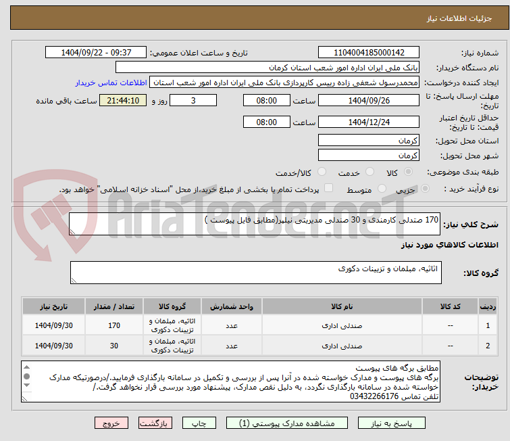
Task: Click the تعداد / مقدار column header
Action: (x=114, y=306)
